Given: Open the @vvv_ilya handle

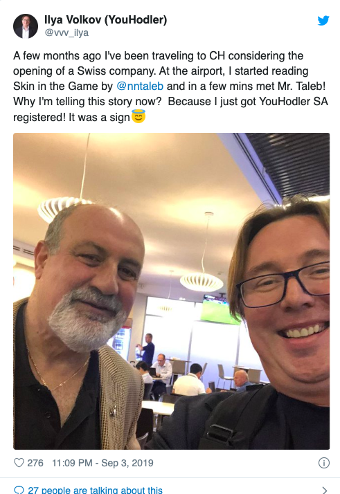Looking at the screenshot, I should (x=66, y=33).
